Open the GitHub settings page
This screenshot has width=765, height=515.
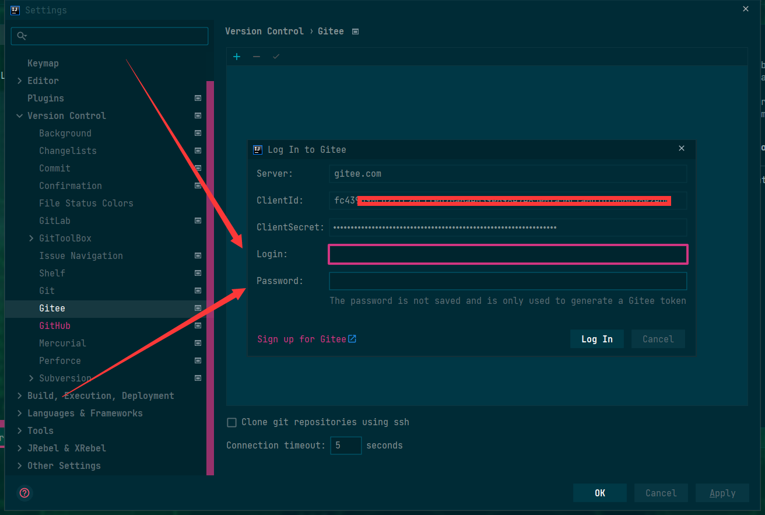point(55,325)
